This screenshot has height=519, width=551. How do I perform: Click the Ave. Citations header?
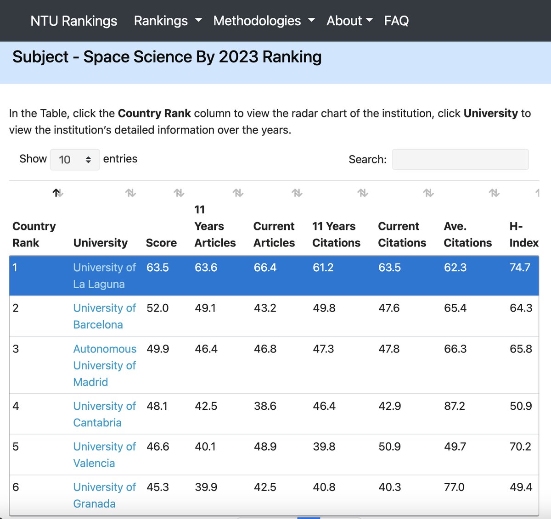pos(467,234)
